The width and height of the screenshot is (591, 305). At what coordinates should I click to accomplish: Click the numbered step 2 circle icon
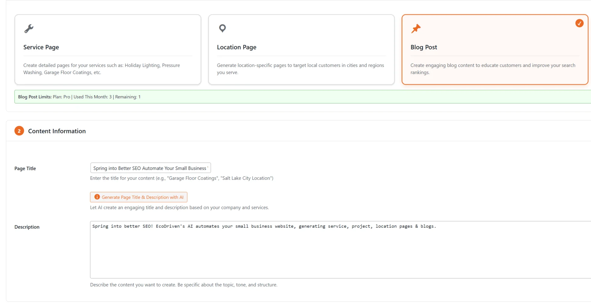click(19, 131)
